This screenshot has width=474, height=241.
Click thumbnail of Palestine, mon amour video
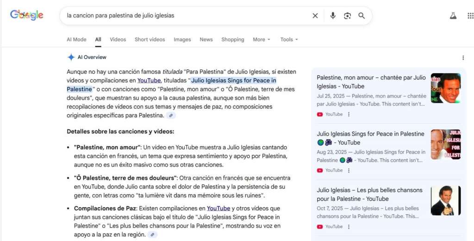pos(446,88)
